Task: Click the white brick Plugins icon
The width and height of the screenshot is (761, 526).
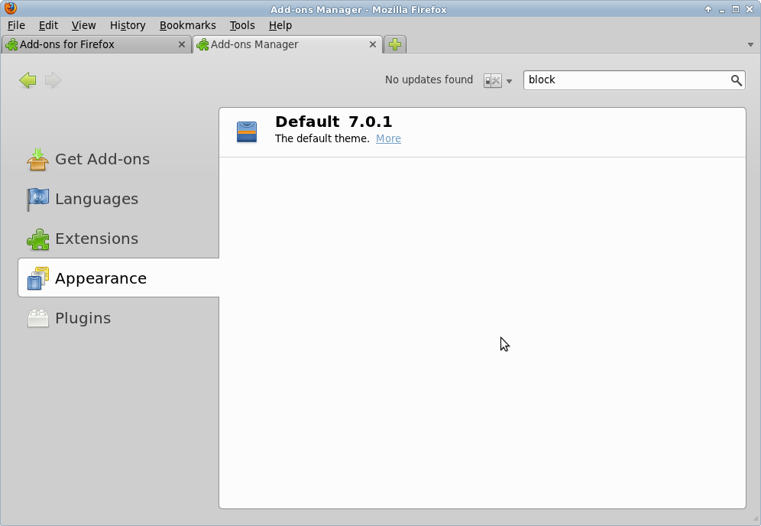Action: 38,319
